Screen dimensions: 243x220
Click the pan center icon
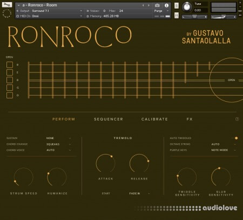click(x=194, y=17)
